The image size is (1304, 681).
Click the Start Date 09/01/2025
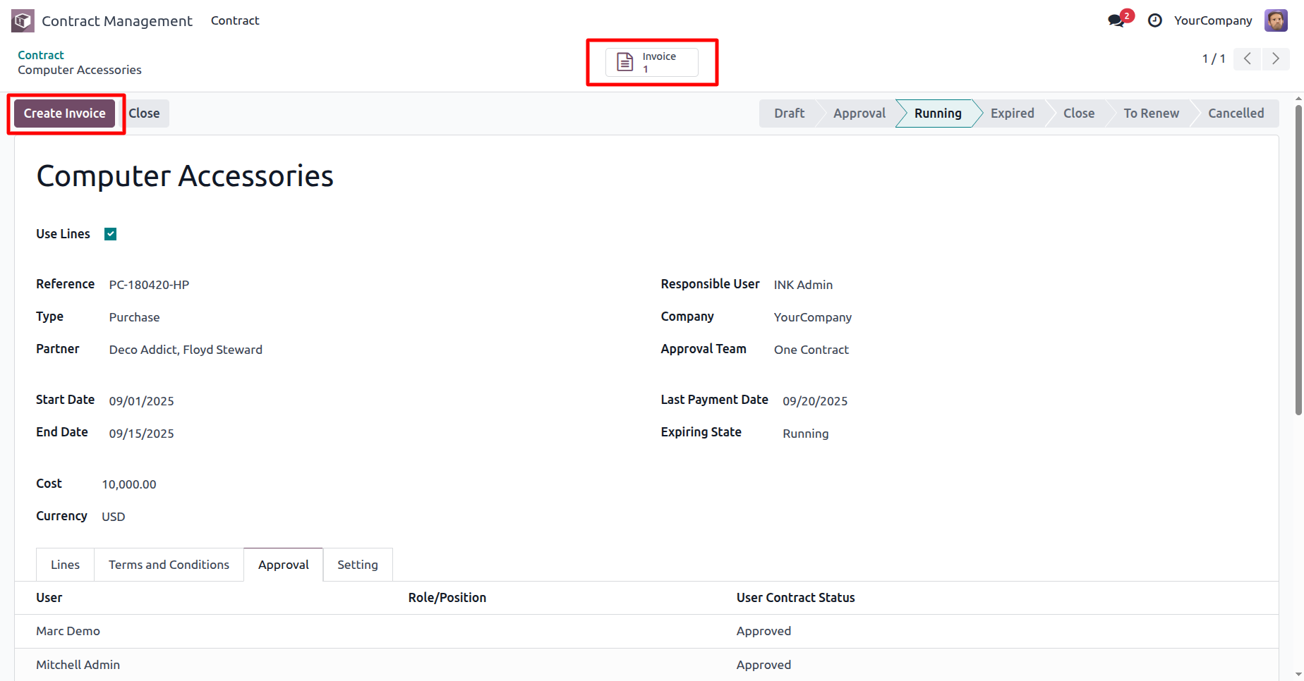[x=141, y=401]
